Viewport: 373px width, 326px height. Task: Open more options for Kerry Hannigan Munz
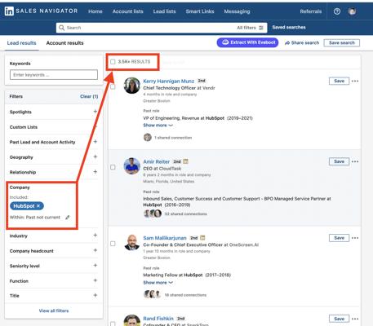pos(355,81)
